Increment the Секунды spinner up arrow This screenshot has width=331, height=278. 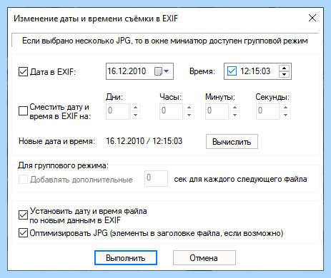pos(285,108)
